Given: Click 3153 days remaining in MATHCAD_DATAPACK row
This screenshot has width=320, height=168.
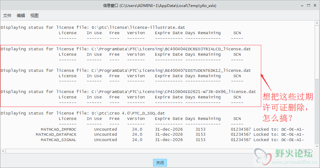Looking at the screenshot, I should tap(200, 134).
